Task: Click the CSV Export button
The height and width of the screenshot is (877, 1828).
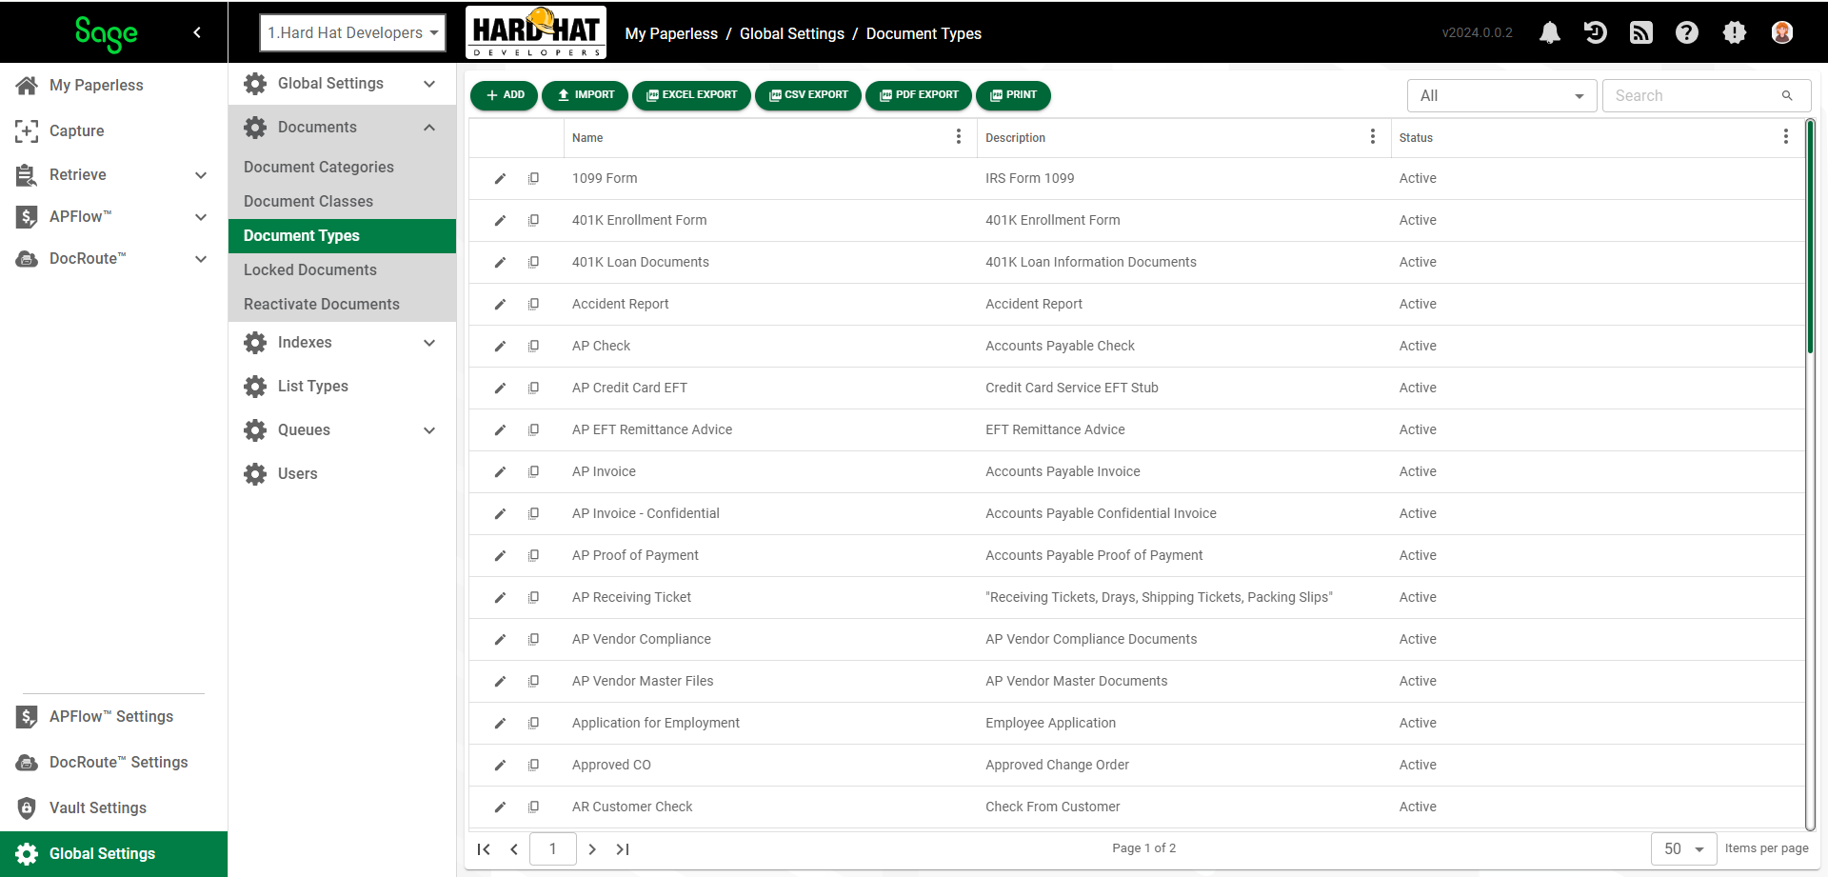Action: pos(808,95)
